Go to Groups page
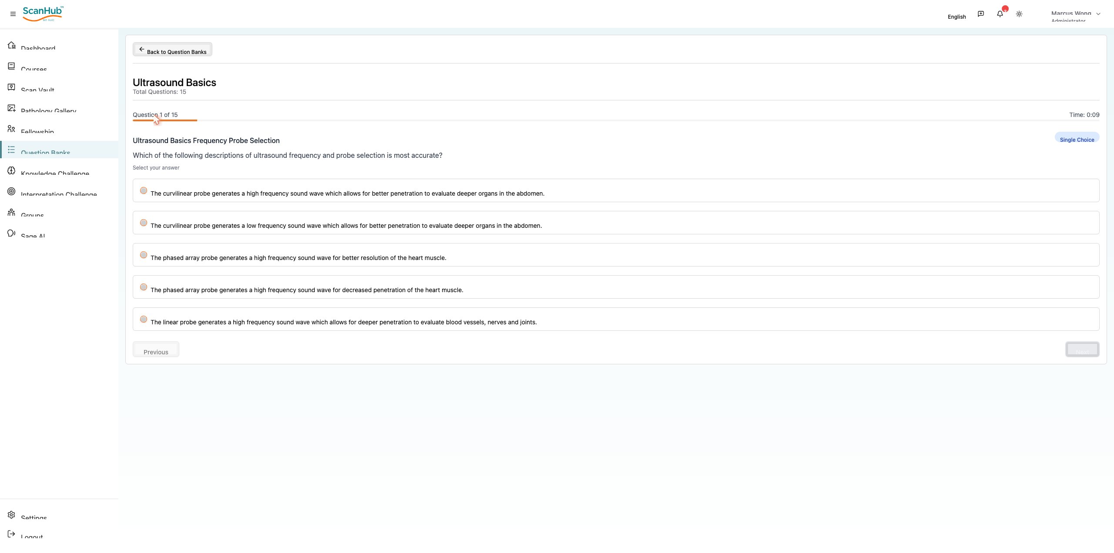Viewport: 1114px width, 553px height. [59, 212]
